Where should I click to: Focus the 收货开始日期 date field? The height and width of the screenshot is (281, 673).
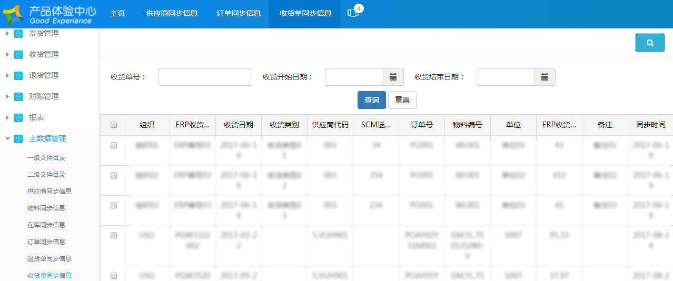tap(354, 77)
